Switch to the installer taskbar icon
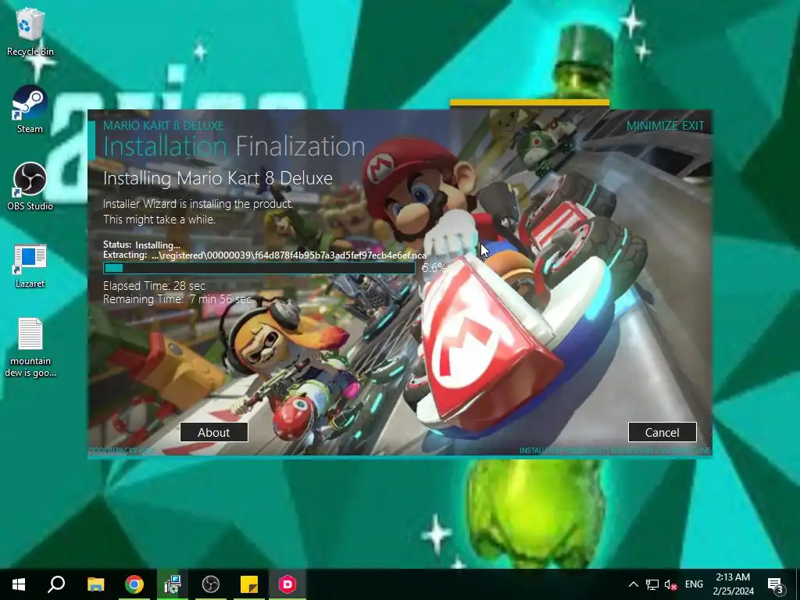The image size is (800, 600). (x=173, y=584)
